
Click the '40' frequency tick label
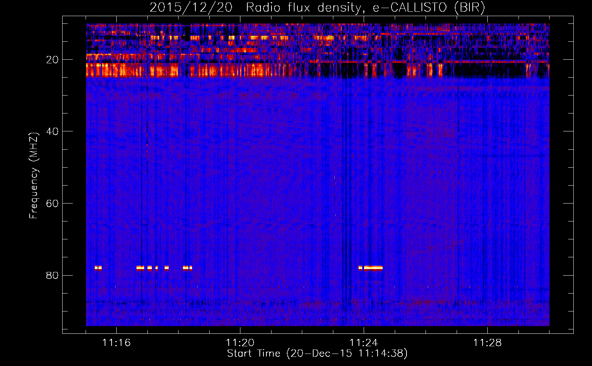coord(52,131)
